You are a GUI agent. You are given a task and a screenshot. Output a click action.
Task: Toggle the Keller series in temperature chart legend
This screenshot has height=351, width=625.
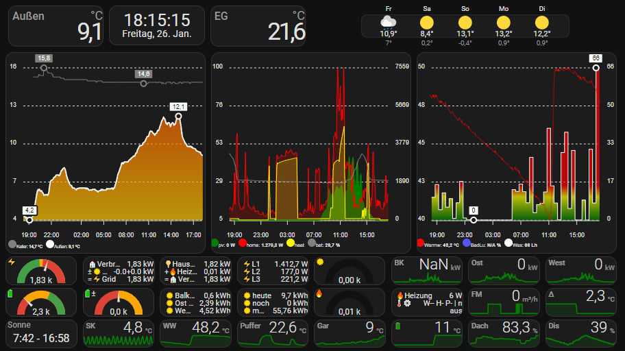coord(12,244)
